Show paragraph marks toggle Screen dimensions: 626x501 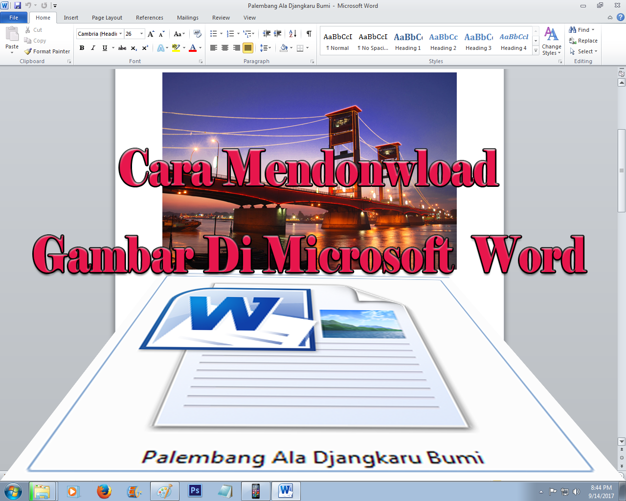(309, 34)
